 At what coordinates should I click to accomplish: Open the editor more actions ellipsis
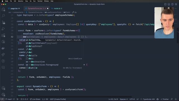coord(176,8)
